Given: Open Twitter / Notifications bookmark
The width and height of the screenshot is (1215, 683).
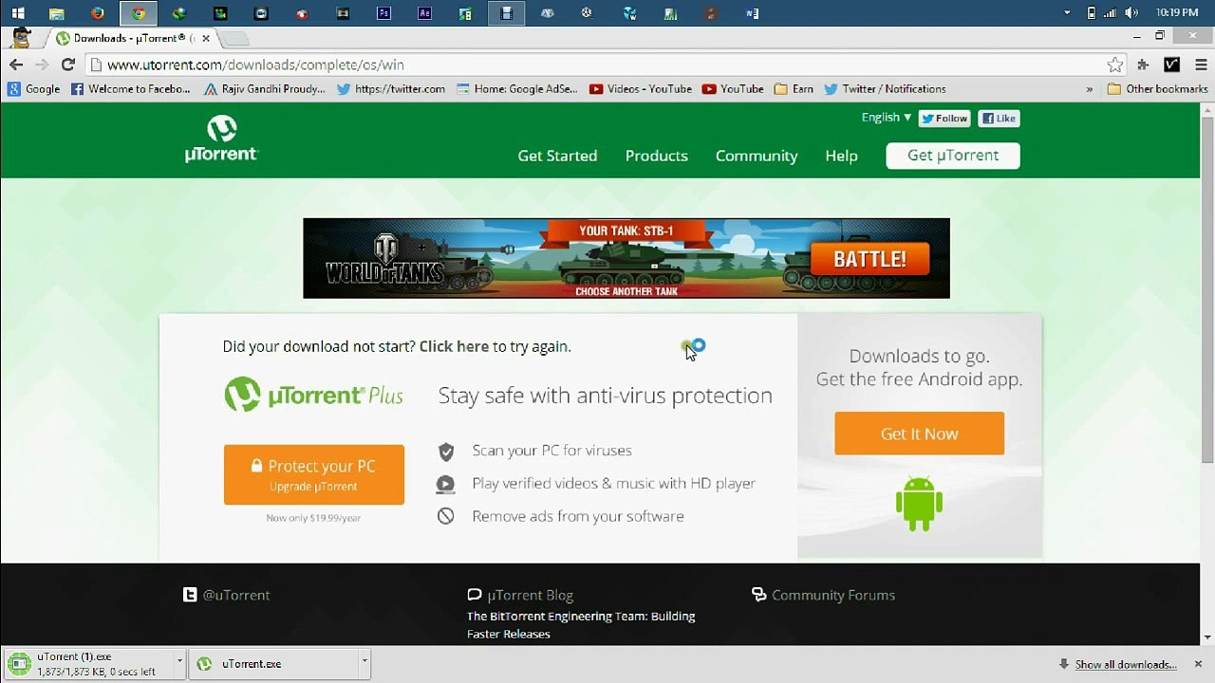Looking at the screenshot, I should click(885, 89).
